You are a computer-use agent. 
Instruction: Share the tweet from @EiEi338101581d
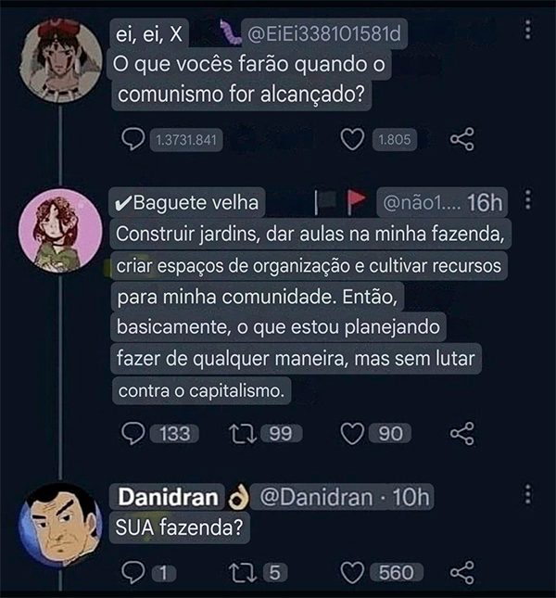462,139
